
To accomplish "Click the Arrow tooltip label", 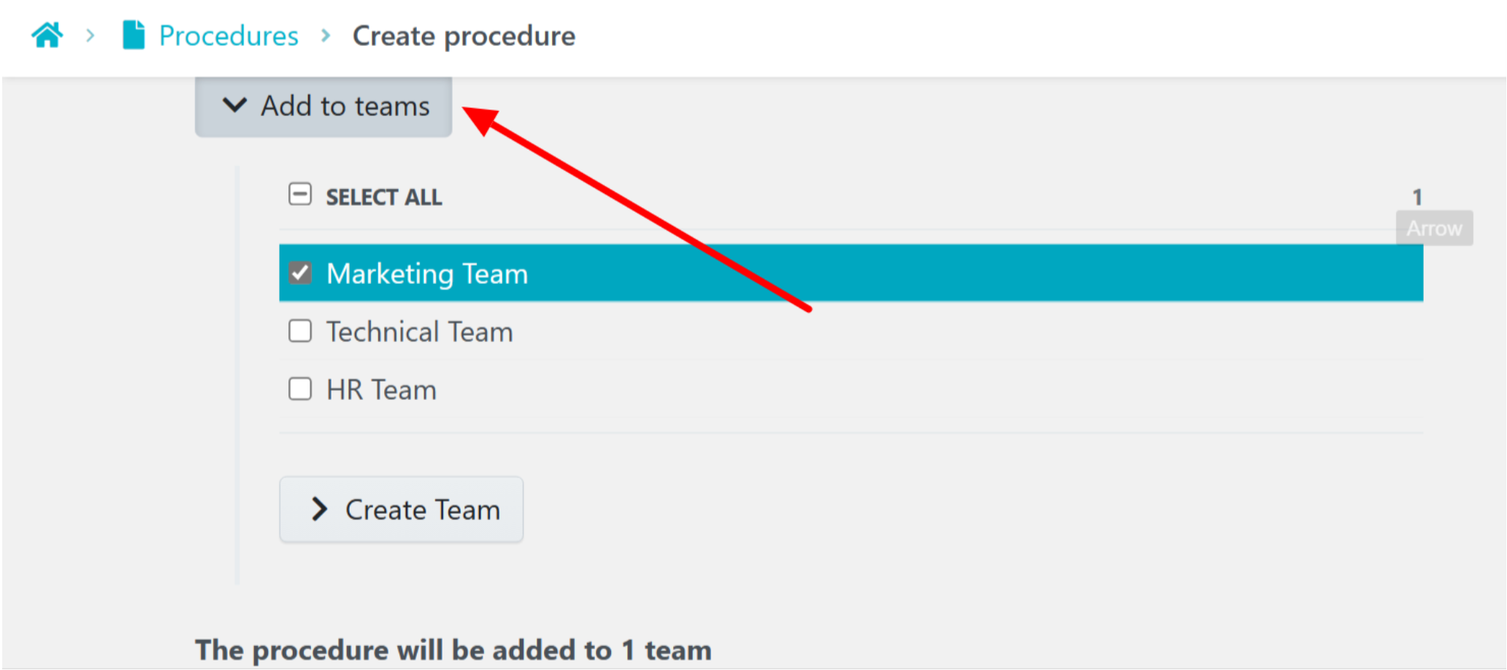I will [x=1433, y=227].
